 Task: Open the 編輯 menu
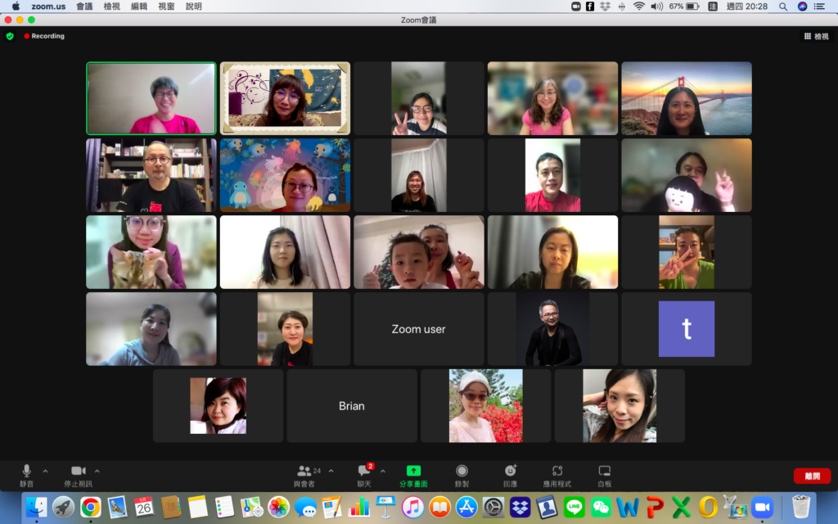[139, 7]
